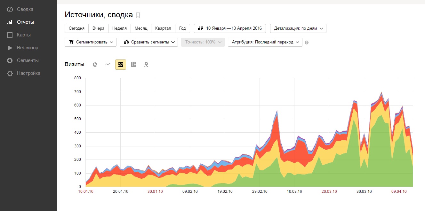The height and width of the screenshot is (211, 425).
Task: Switch the chart to column view
Action: click(x=133, y=65)
